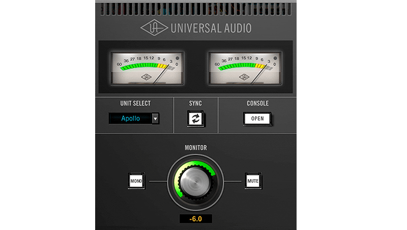This screenshot has width=407, height=230.
Task: Toggle the MUTE monitor button
Action: pos(253,181)
